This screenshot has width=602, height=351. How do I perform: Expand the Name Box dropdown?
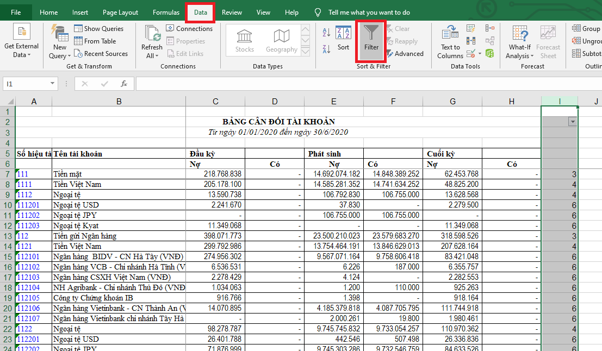click(x=53, y=84)
